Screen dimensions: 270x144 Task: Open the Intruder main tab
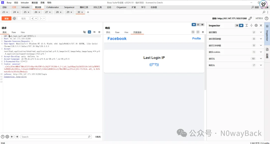click(x=25, y=7)
